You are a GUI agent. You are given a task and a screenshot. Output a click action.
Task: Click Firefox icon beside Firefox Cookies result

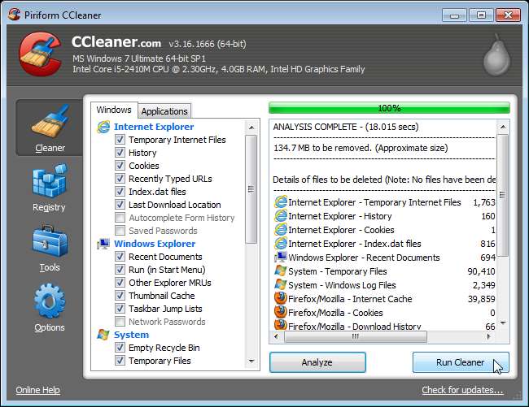point(281,313)
